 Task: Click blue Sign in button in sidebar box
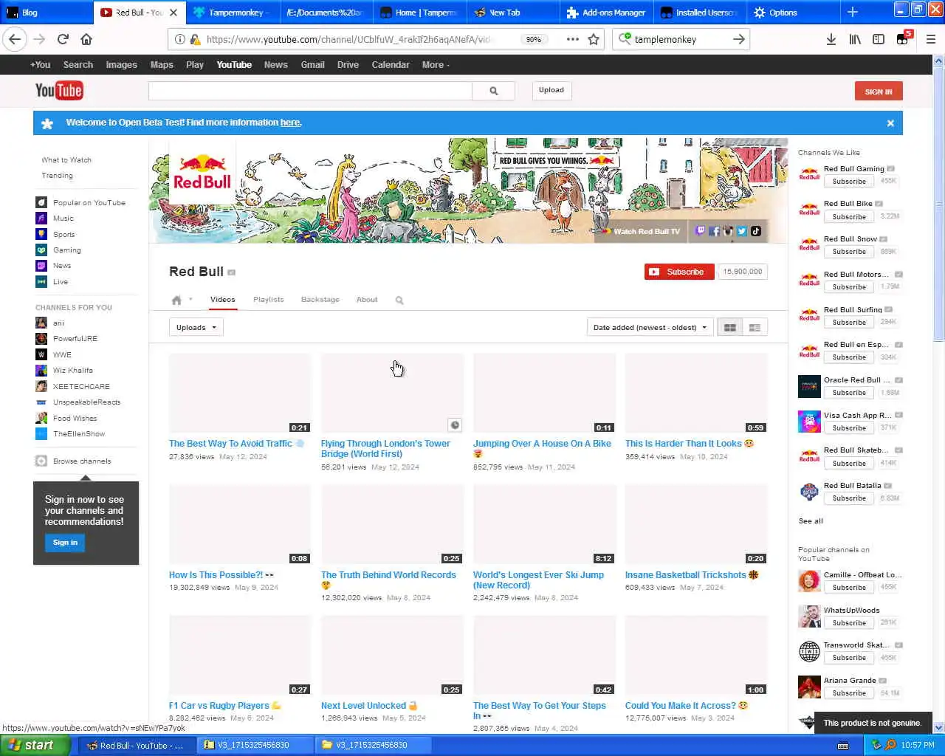(x=65, y=543)
